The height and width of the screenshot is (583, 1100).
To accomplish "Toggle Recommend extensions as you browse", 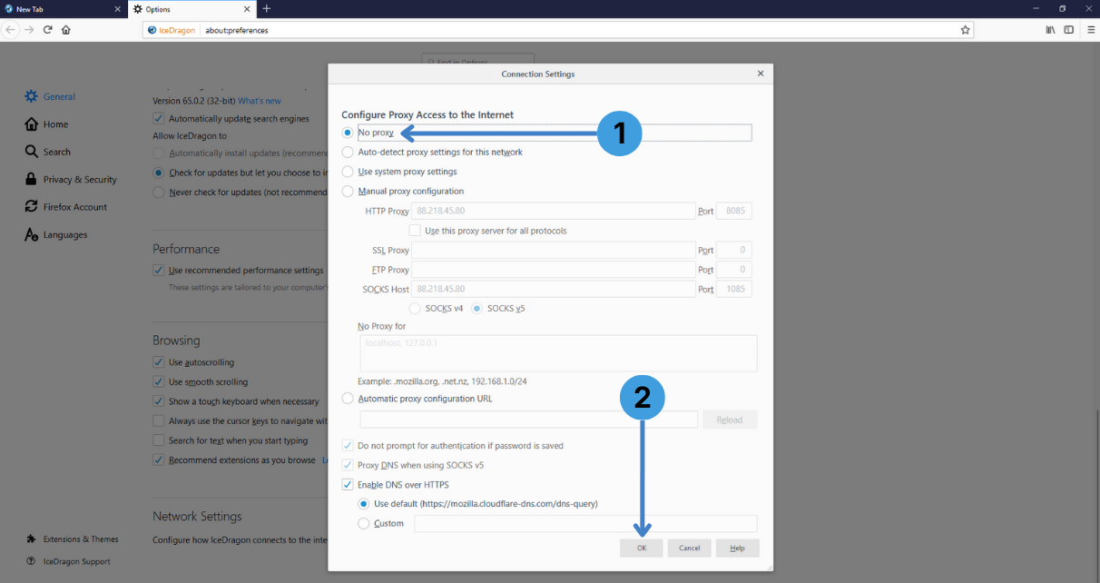I will [159, 459].
